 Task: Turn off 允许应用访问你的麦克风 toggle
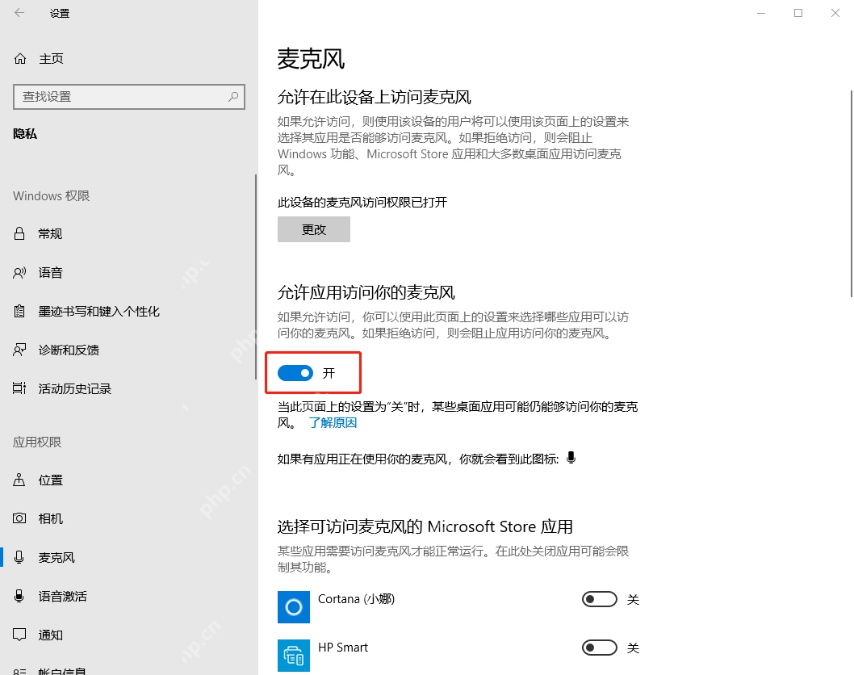point(295,373)
